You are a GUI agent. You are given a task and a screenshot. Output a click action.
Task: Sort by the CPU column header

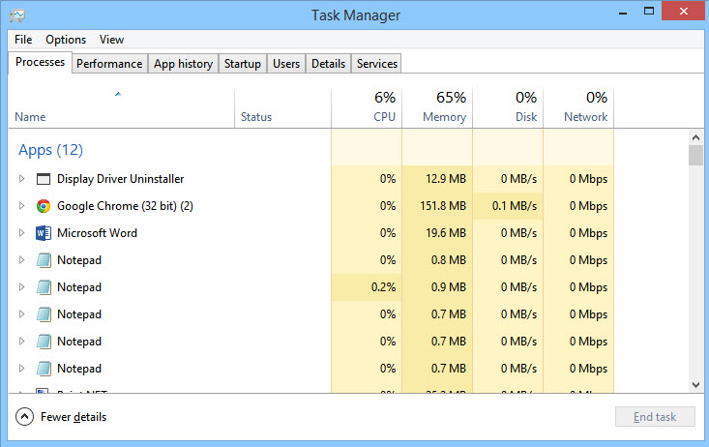click(x=367, y=108)
